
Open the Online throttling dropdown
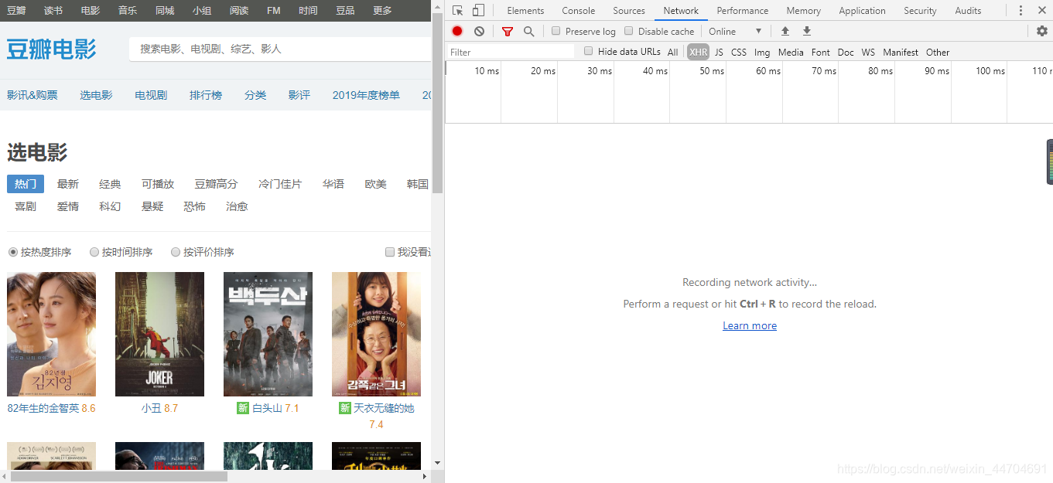(735, 31)
